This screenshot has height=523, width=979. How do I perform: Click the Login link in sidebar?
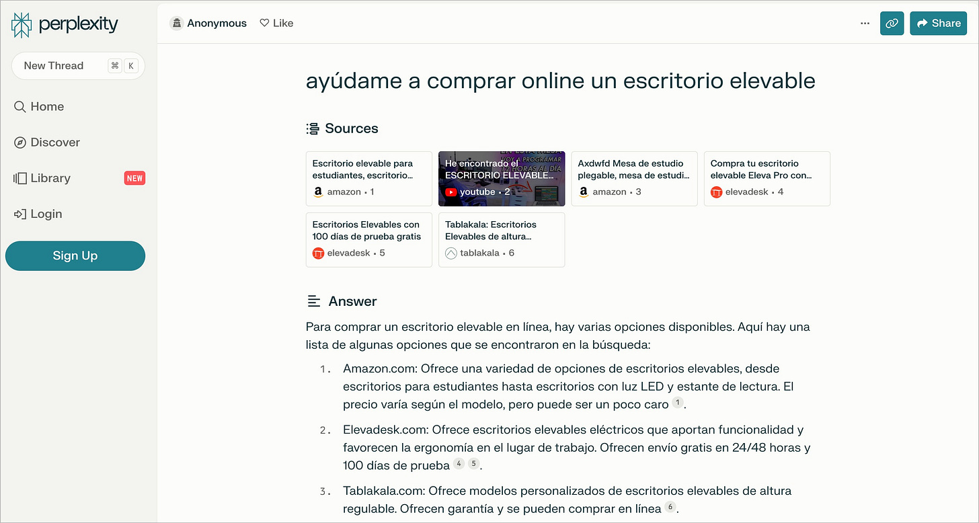point(38,214)
